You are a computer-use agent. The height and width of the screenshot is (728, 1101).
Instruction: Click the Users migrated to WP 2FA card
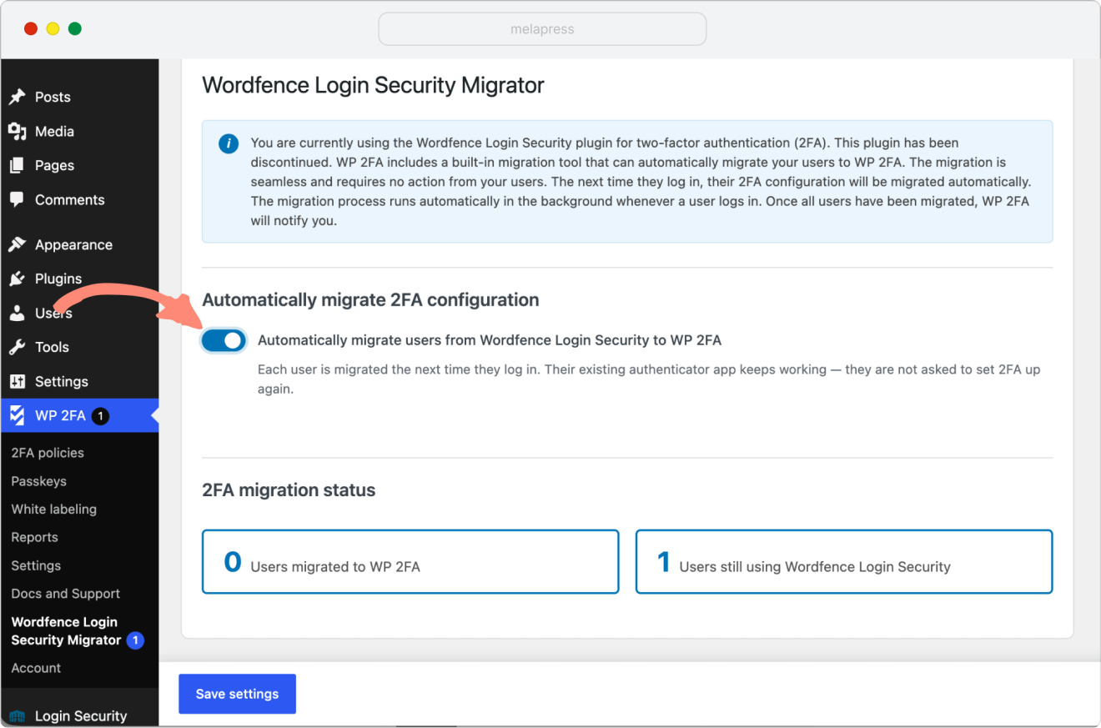point(410,562)
